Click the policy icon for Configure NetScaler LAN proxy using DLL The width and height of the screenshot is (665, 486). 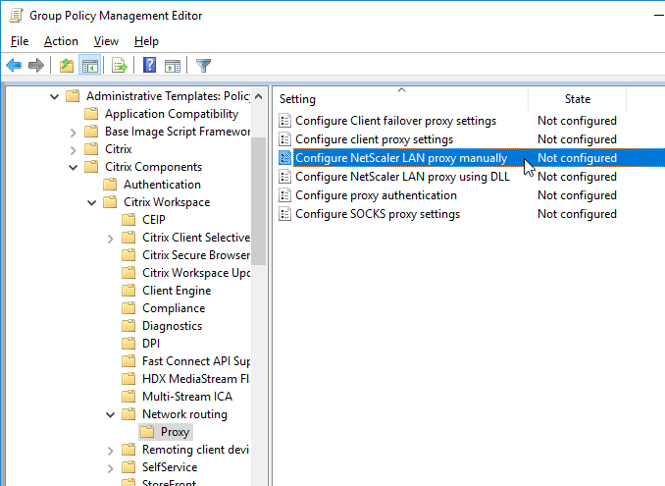point(285,177)
